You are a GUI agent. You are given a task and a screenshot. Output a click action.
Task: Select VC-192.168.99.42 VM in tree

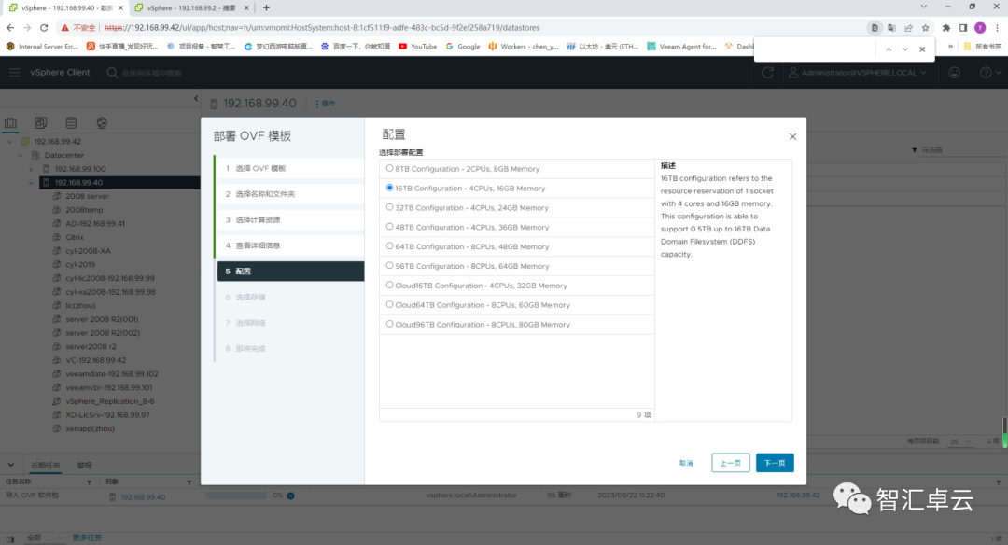tap(96, 360)
